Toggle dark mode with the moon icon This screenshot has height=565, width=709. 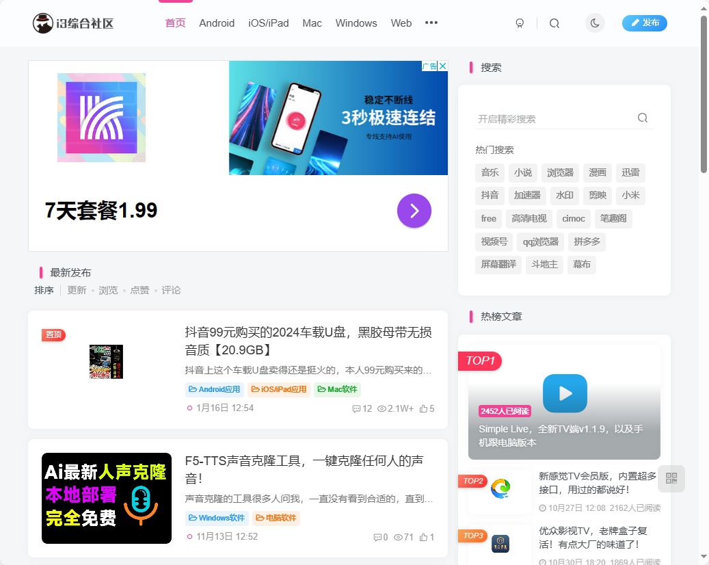click(x=595, y=23)
